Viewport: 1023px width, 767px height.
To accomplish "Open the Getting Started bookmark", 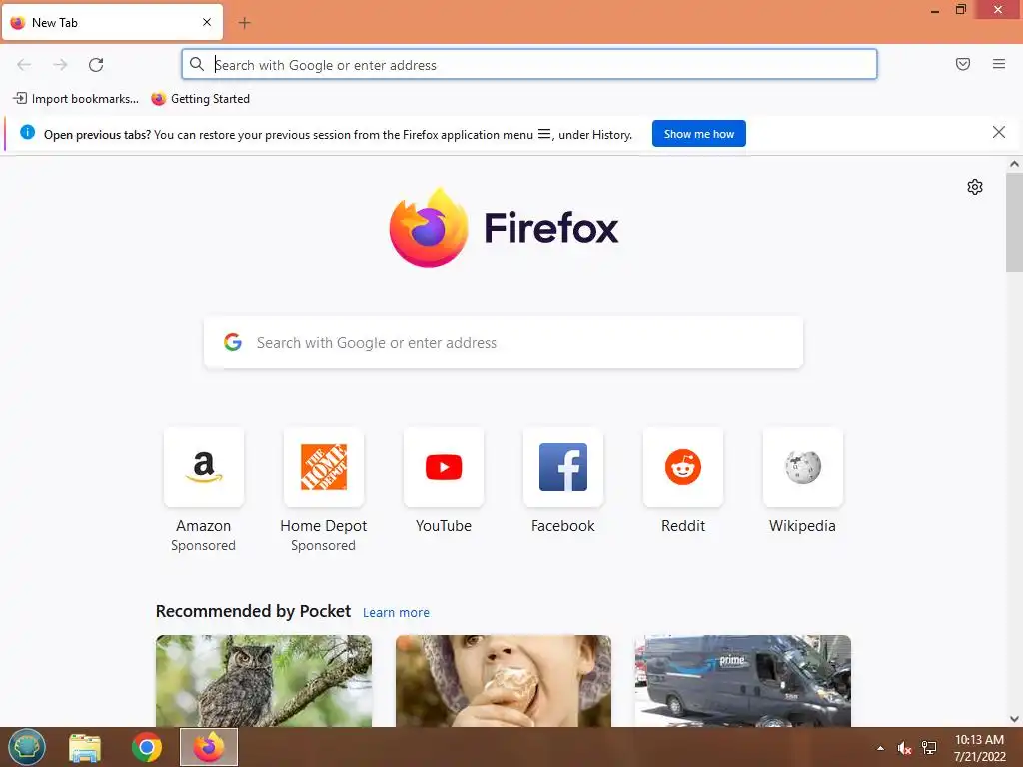I will coord(200,99).
